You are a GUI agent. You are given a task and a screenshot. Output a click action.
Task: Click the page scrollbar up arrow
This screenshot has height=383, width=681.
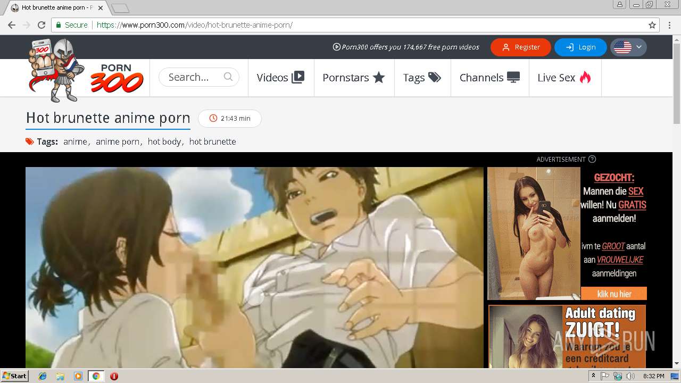tap(677, 39)
